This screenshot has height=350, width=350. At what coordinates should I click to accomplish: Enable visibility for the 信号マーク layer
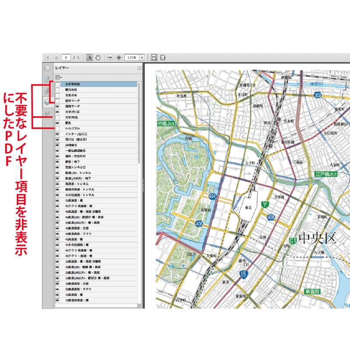point(57,101)
